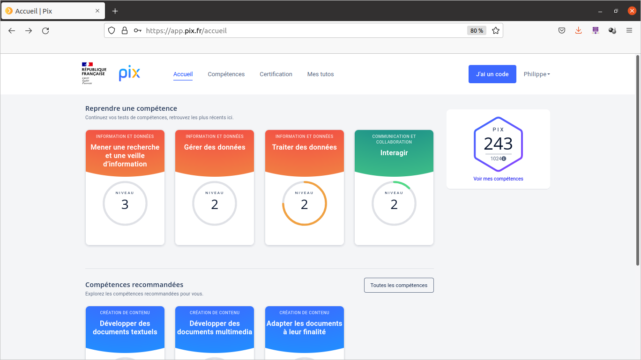641x360 pixels.
Task: Click the site permissions key icon
Action: point(137,31)
